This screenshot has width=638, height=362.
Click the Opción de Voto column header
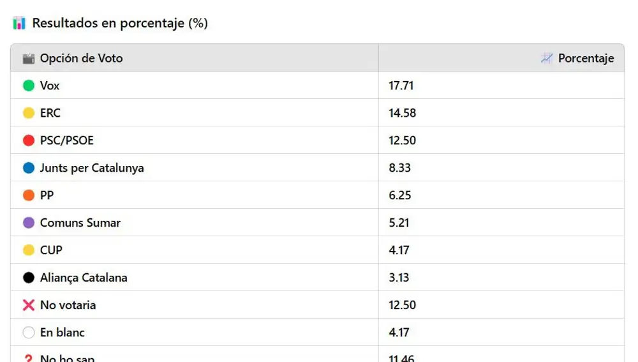click(195, 58)
